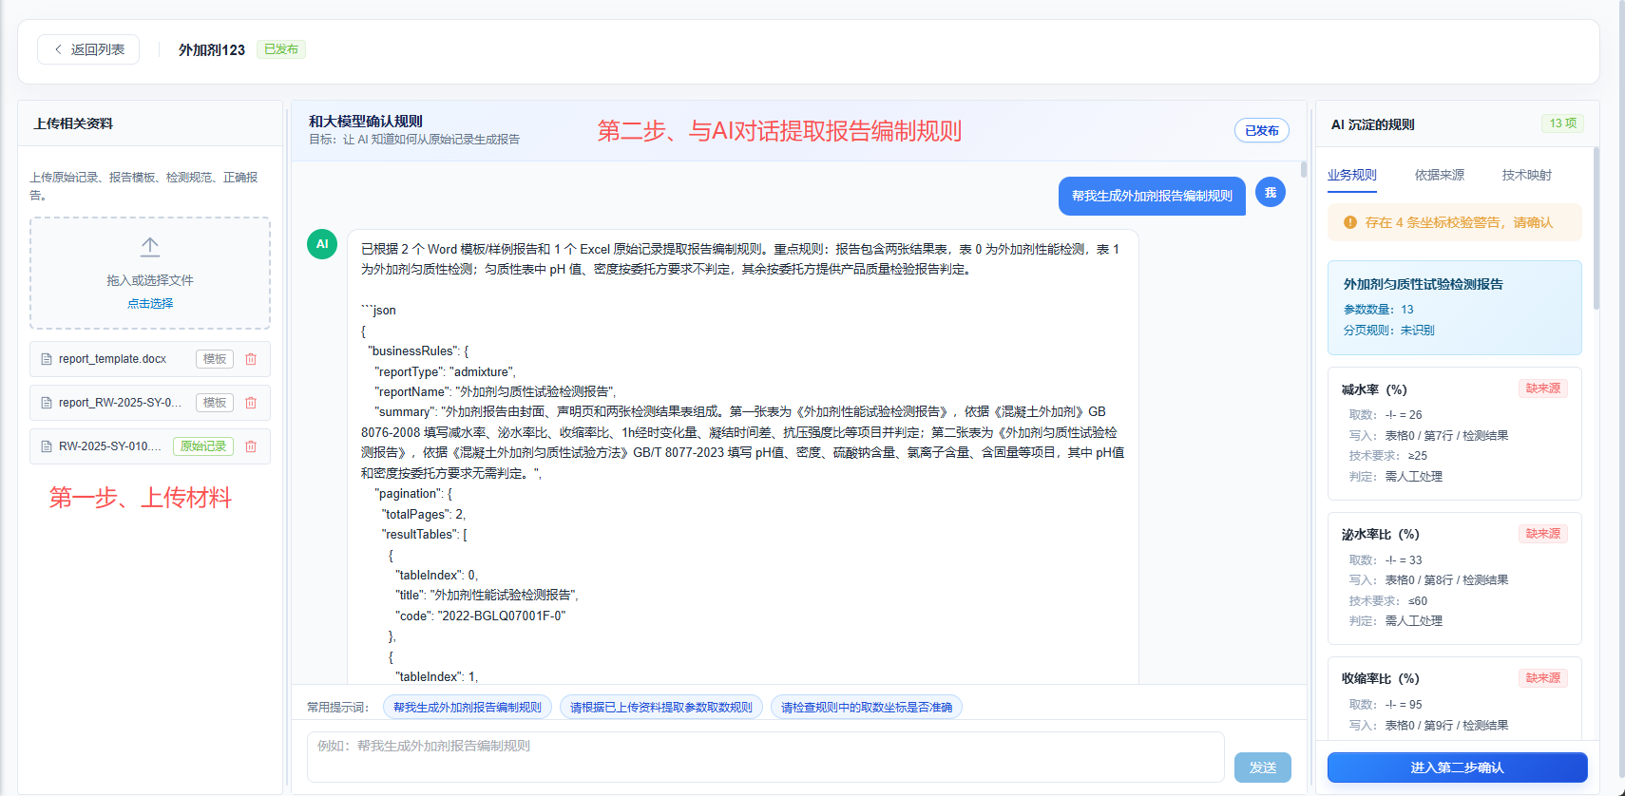Click document icon of report_RW-2025-SY-0... file
The height and width of the screenshot is (796, 1625).
(x=47, y=403)
